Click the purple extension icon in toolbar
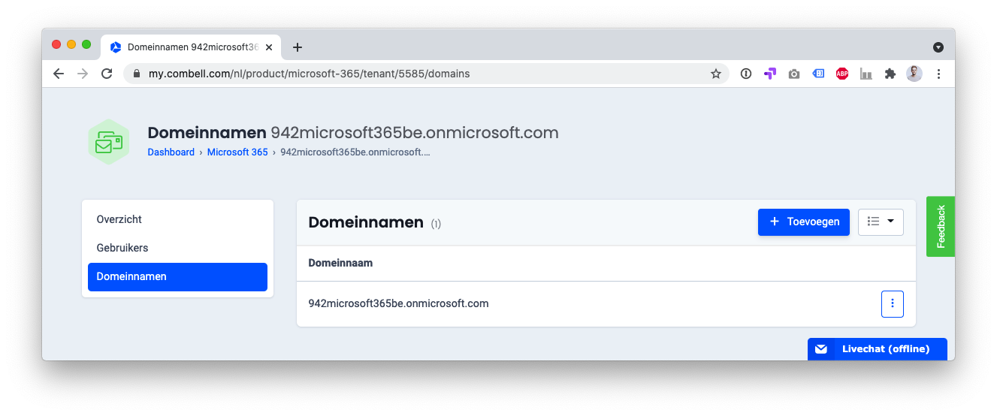997x416 pixels. [x=769, y=74]
